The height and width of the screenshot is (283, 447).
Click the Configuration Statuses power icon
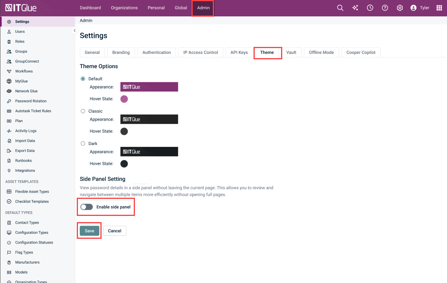[9, 243]
